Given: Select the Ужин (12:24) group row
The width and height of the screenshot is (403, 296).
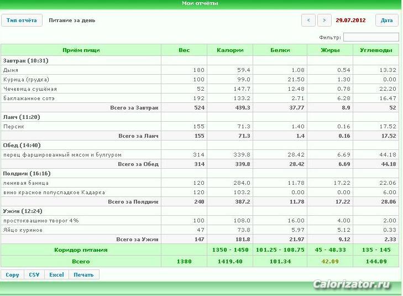Looking at the screenshot, I should pyautogui.click(x=200, y=211).
